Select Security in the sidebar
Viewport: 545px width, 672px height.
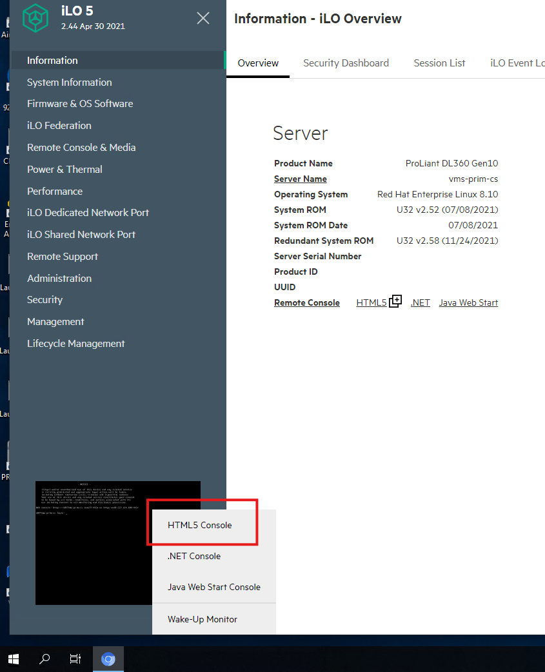pyautogui.click(x=45, y=300)
